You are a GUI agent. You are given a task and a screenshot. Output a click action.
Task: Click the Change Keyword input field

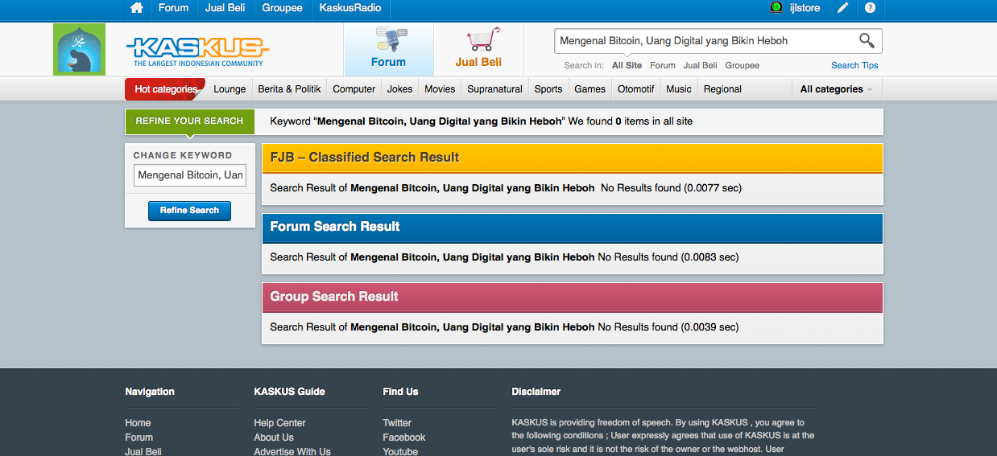tap(190, 175)
